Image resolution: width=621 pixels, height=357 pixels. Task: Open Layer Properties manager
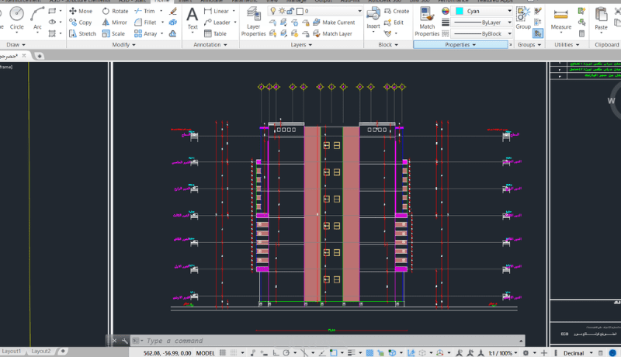click(x=254, y=23)
